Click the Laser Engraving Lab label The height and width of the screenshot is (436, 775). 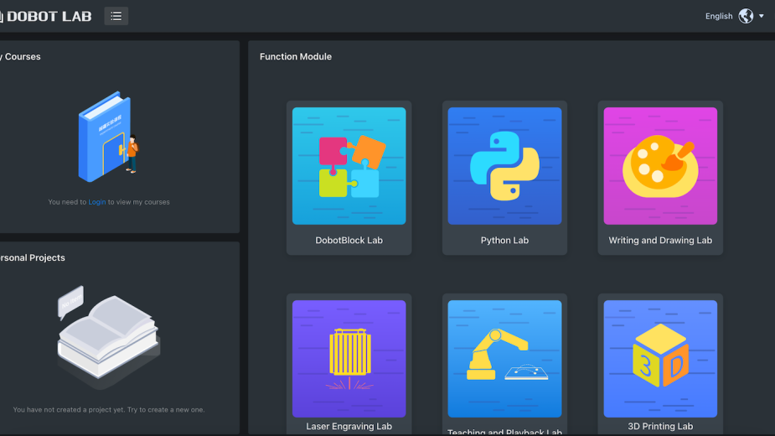tap(349, 426)
